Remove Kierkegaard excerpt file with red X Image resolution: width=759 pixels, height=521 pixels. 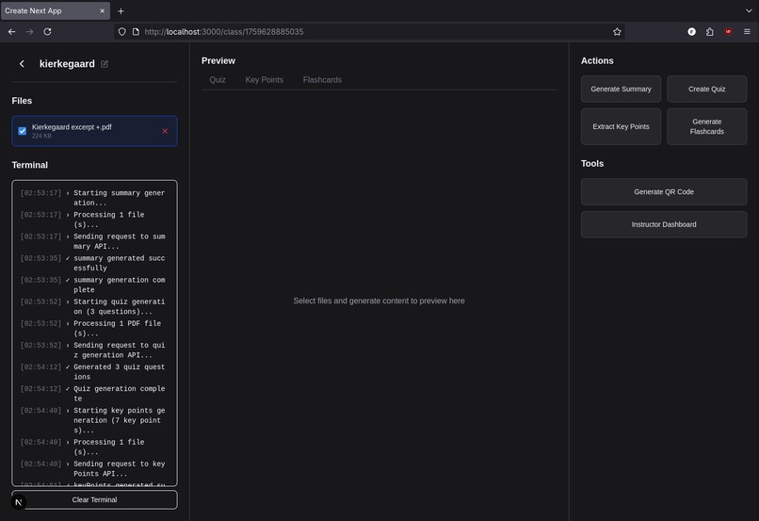[x=165, y=131]
